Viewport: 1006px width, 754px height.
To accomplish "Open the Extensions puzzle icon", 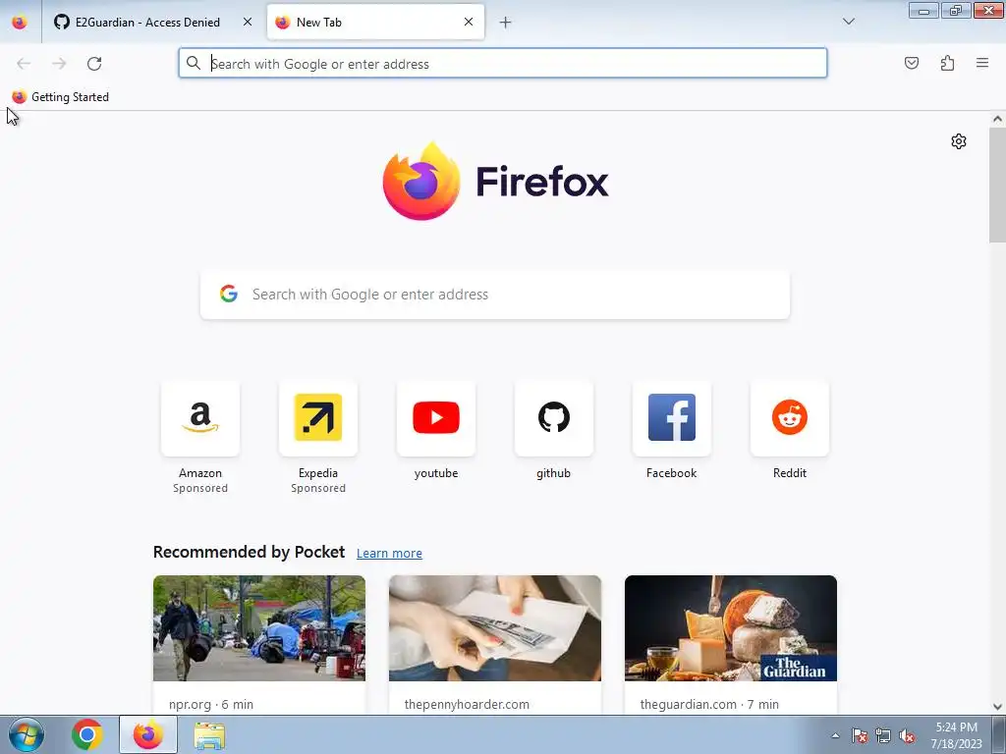I will point(947,63).
